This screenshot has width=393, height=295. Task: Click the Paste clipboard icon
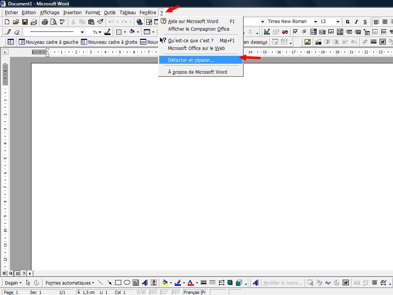click(x=91, y=22)
